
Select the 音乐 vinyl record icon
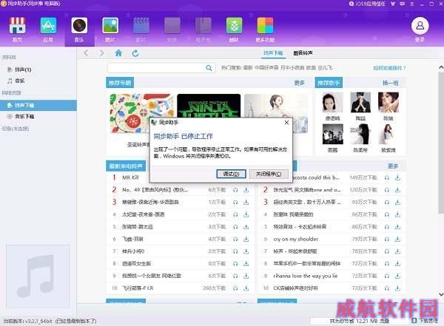tap(79, 26)
